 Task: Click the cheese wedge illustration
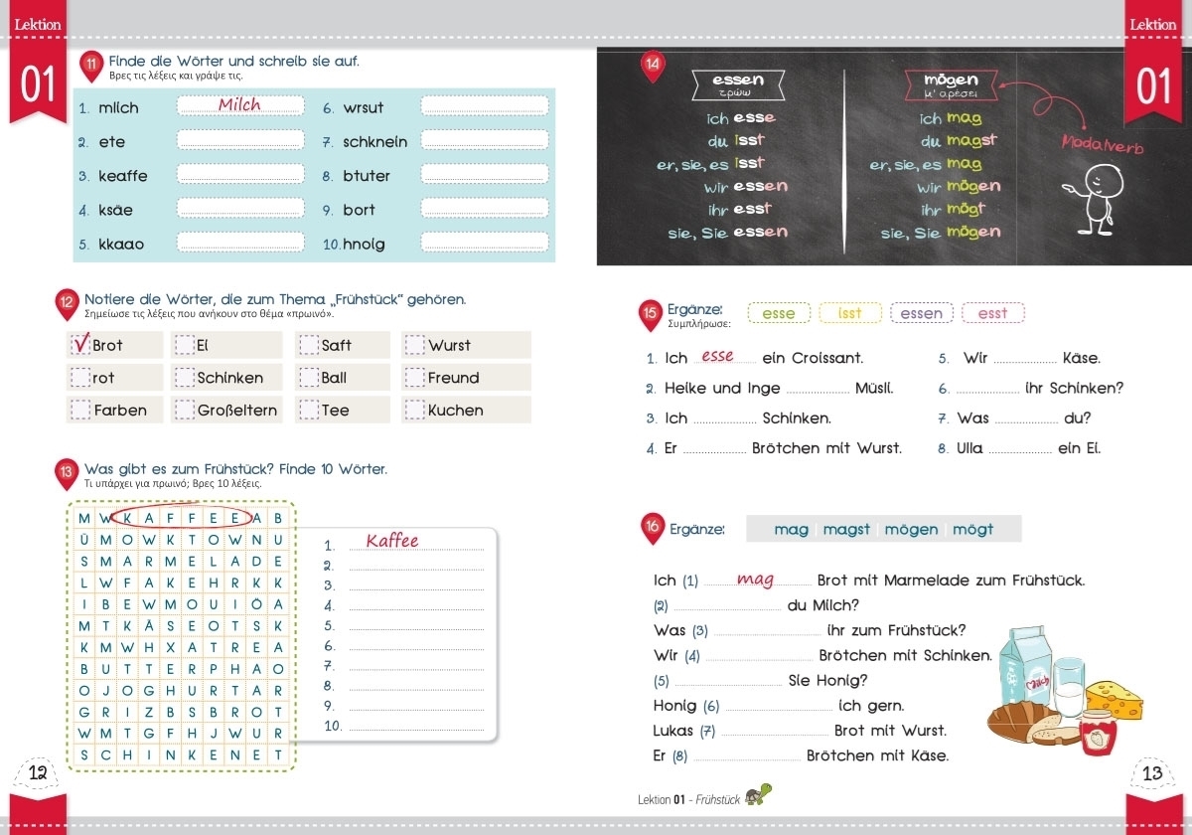click(x=1115, y=701)
